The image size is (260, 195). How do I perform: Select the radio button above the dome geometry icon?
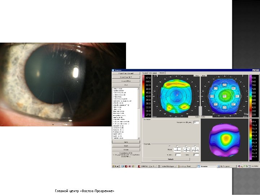(186, 146)
